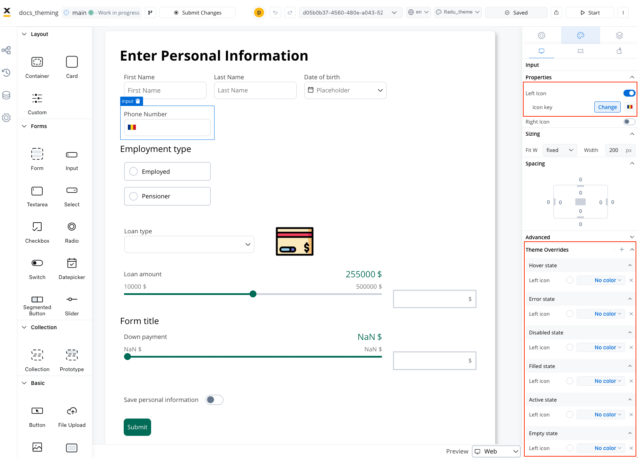638x458 pixels.
Task: Switch to the layers tab
Action: tap(619, 35)
